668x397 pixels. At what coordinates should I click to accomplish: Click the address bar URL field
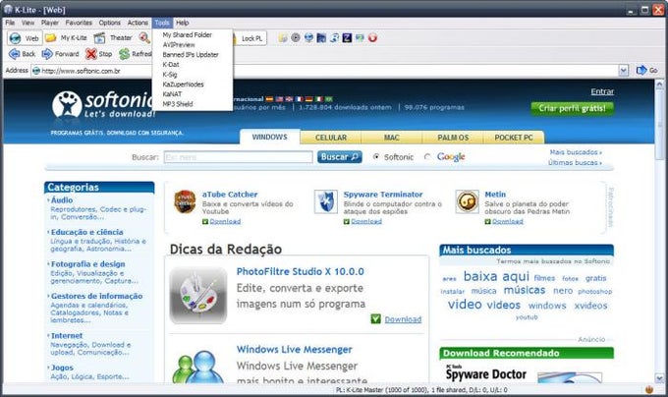pyautogui.click(x=324, y=71)
